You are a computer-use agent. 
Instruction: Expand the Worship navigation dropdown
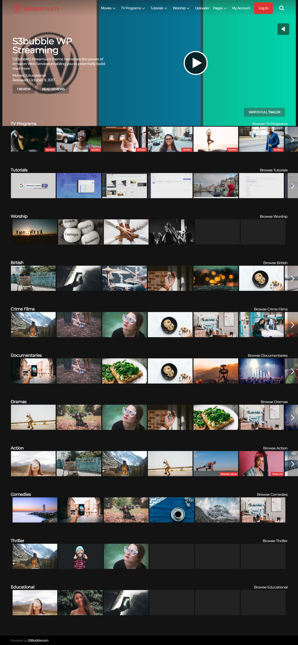click(181, 8)
